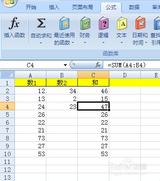Open the Recently Used functions book icon

pos(64,23)
